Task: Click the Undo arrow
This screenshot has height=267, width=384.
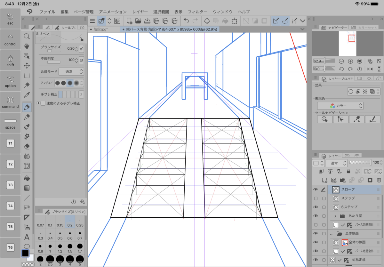Action: 186,21
